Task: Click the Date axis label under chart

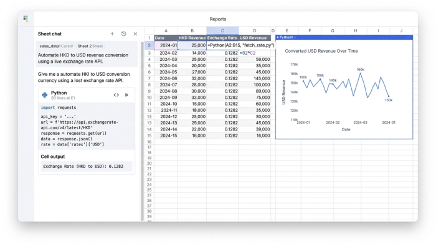Action: [346, 129]
